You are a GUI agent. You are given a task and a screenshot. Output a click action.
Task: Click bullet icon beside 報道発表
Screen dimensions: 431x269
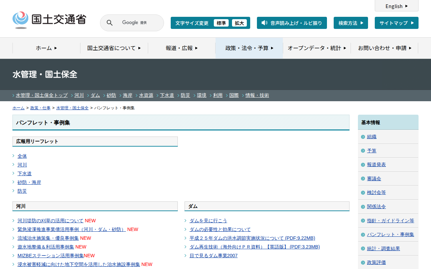[363, 165]
